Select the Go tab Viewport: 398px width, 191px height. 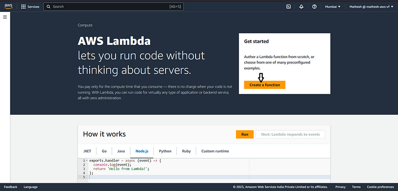coord(104,151)
